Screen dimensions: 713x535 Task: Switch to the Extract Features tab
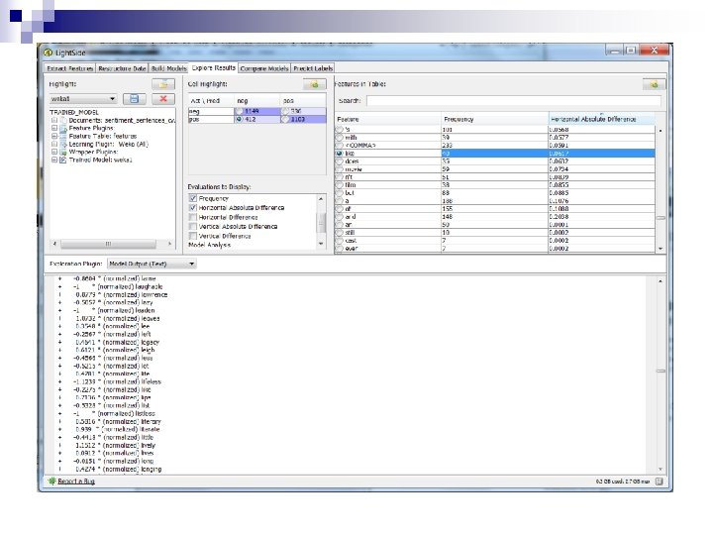(70, 68)
